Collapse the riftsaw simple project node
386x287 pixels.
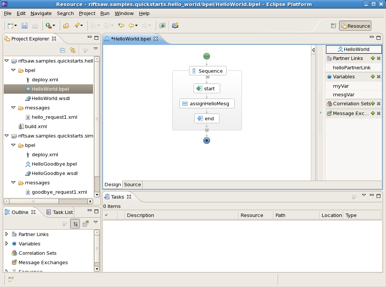(7, 136)
